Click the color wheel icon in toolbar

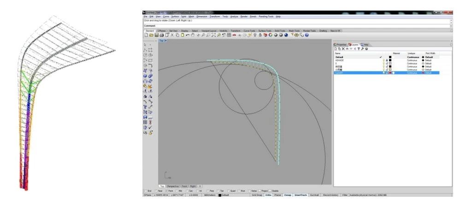click(x=271, y=35)
